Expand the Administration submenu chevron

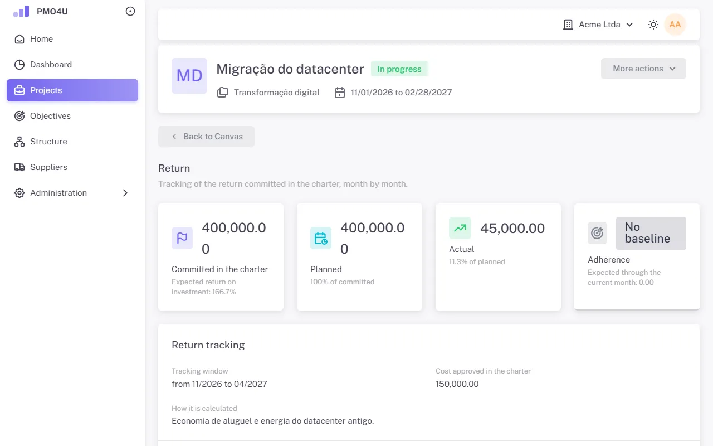pyautogui.click(x=125, y=193)
